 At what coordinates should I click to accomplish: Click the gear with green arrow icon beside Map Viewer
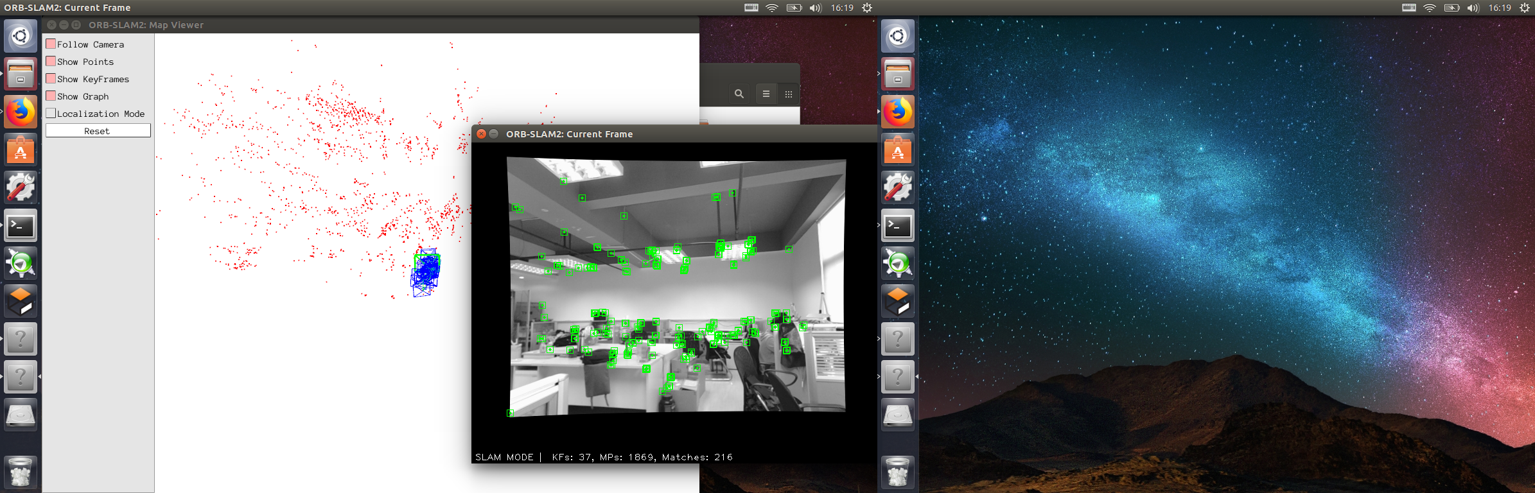pos(21,263)
